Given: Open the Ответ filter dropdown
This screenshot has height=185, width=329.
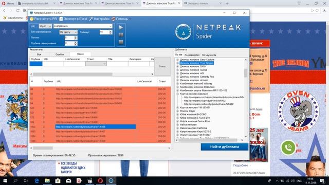Looking at the screenshot, I should point(104,64).
